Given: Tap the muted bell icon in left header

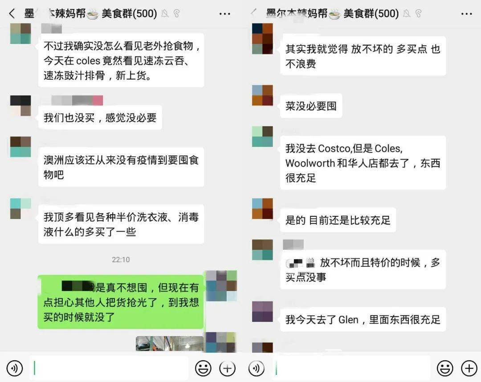Looking at the screenshot, I should click(x=165, y=13).
